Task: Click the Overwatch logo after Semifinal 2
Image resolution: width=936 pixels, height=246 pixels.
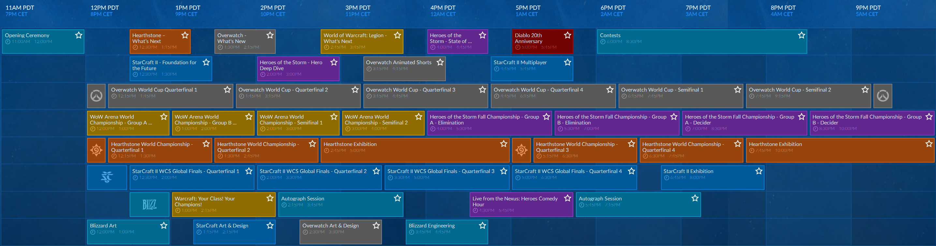Action: (x=883, y=96)
